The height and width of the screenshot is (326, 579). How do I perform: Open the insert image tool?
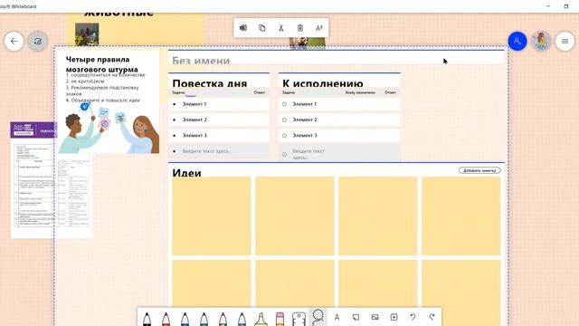(x=375, y=317)
